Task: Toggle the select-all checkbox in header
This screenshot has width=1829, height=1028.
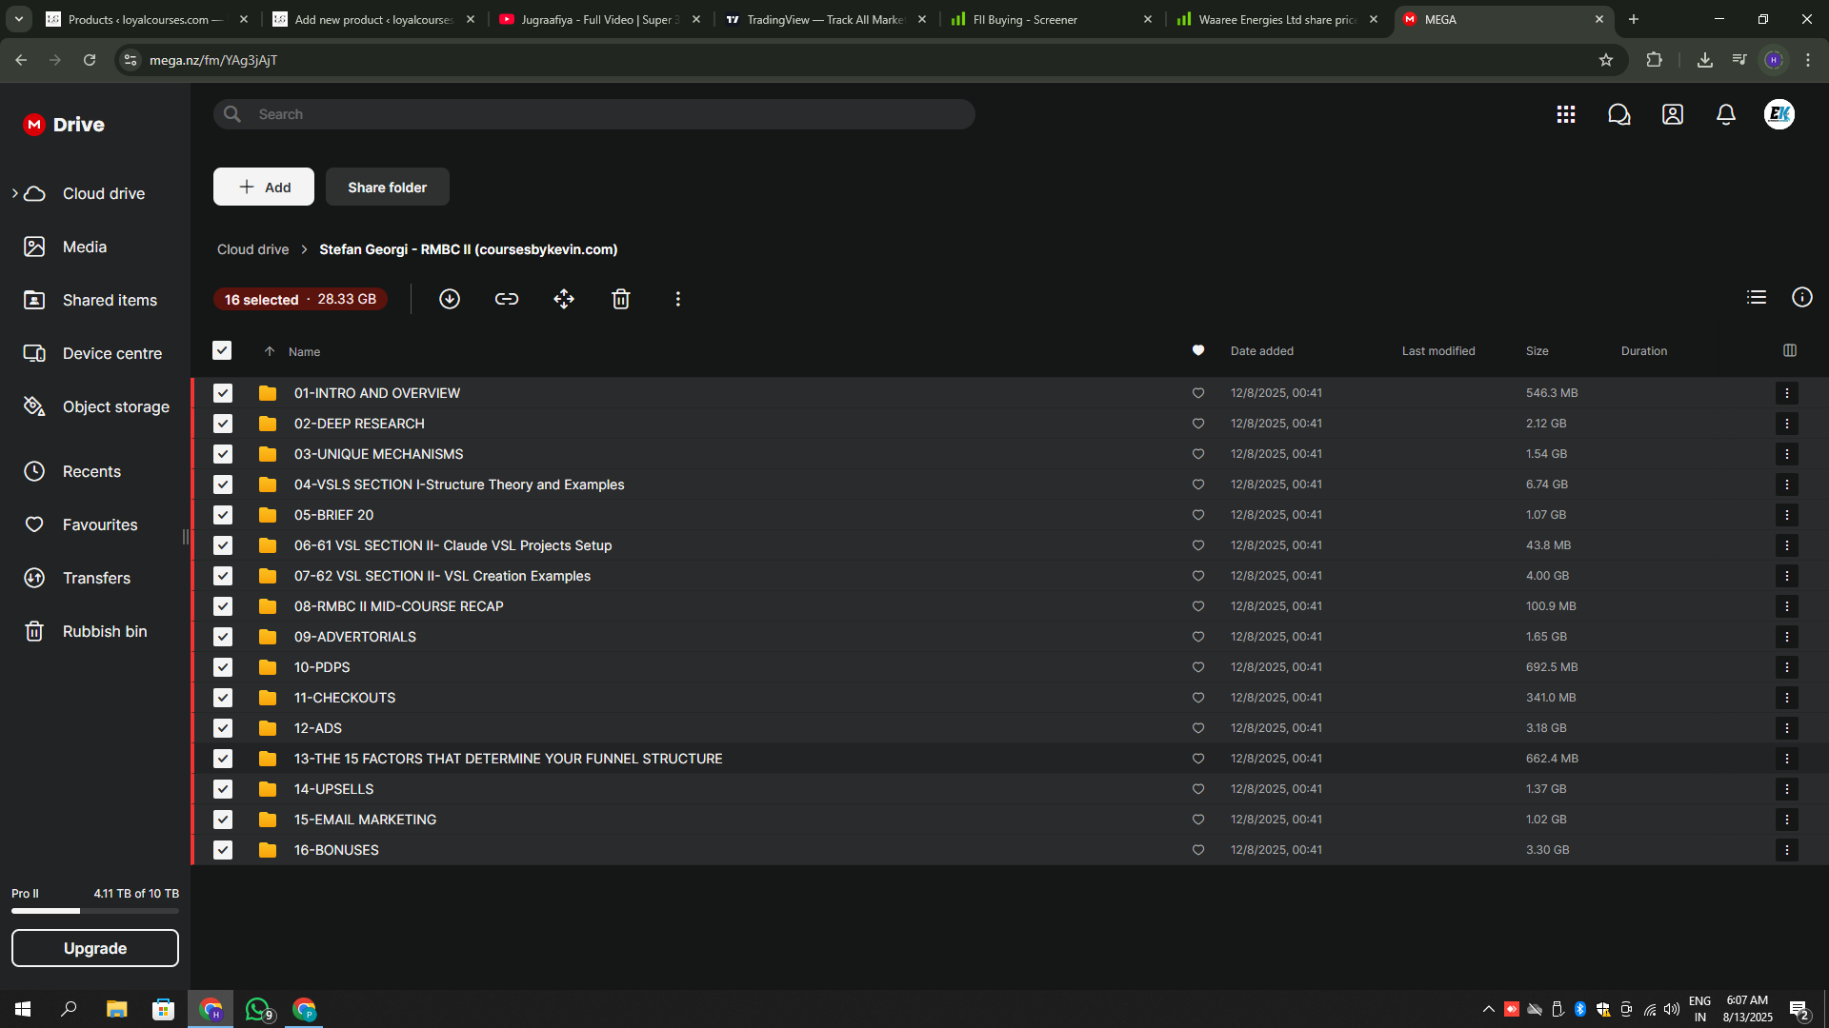Action: 222,351
